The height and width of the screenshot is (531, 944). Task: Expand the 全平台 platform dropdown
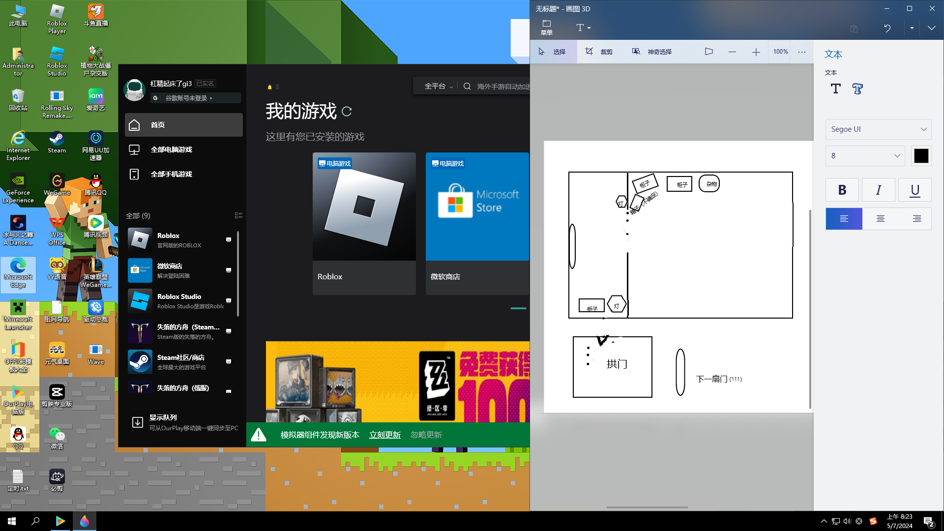(439, 87)
